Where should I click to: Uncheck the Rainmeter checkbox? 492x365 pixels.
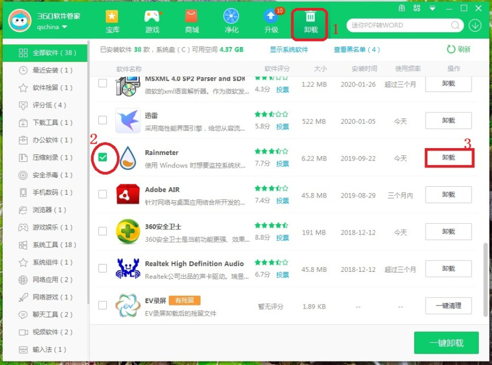point(103,158)
